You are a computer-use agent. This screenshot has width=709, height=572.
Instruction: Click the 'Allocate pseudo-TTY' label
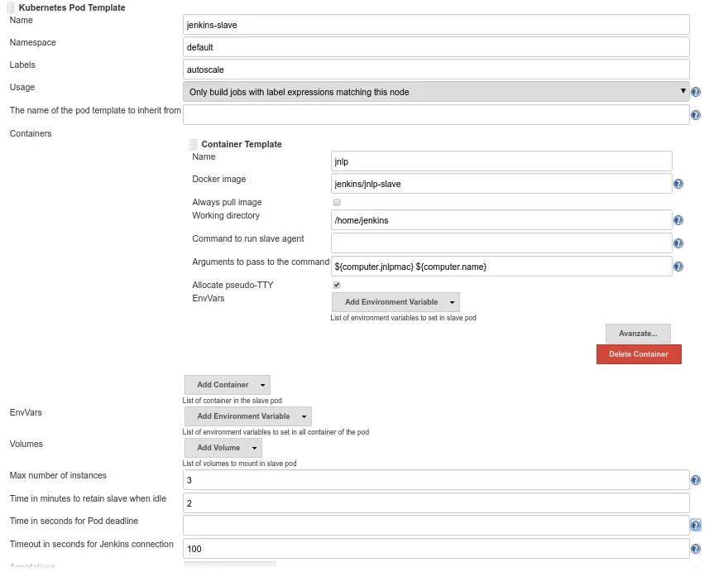(232, 285)
